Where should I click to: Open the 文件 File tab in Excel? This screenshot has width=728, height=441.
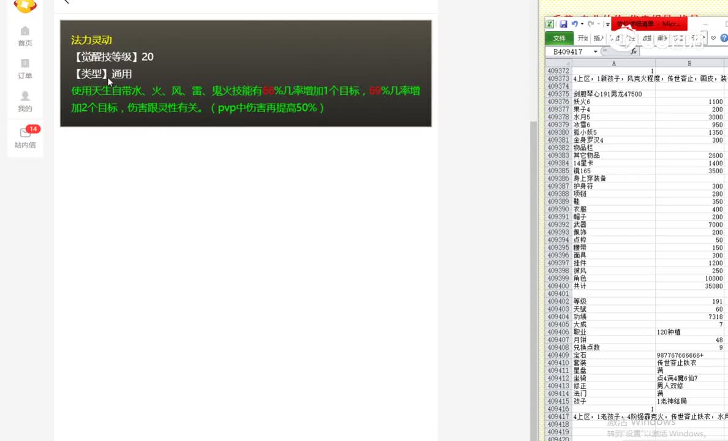559,38
